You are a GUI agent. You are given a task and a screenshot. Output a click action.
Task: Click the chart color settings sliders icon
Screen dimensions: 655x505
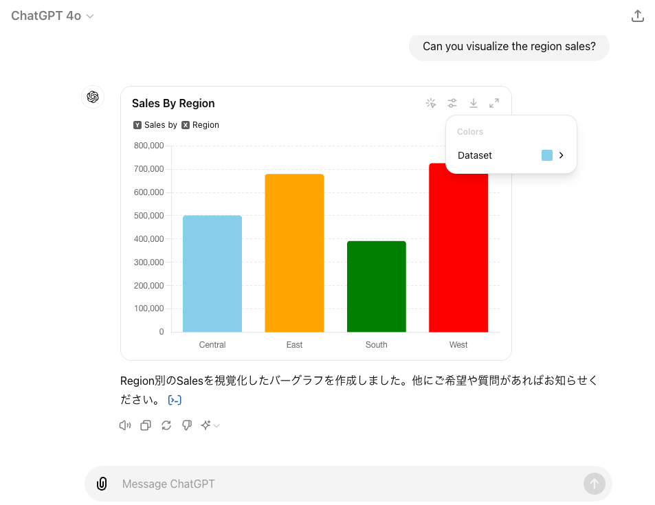pos(452,103)
